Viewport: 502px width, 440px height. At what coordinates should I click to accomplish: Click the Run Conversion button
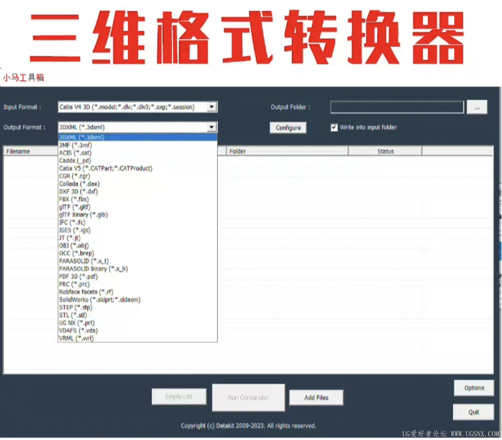pyautogui.click(x=248, y=397)
